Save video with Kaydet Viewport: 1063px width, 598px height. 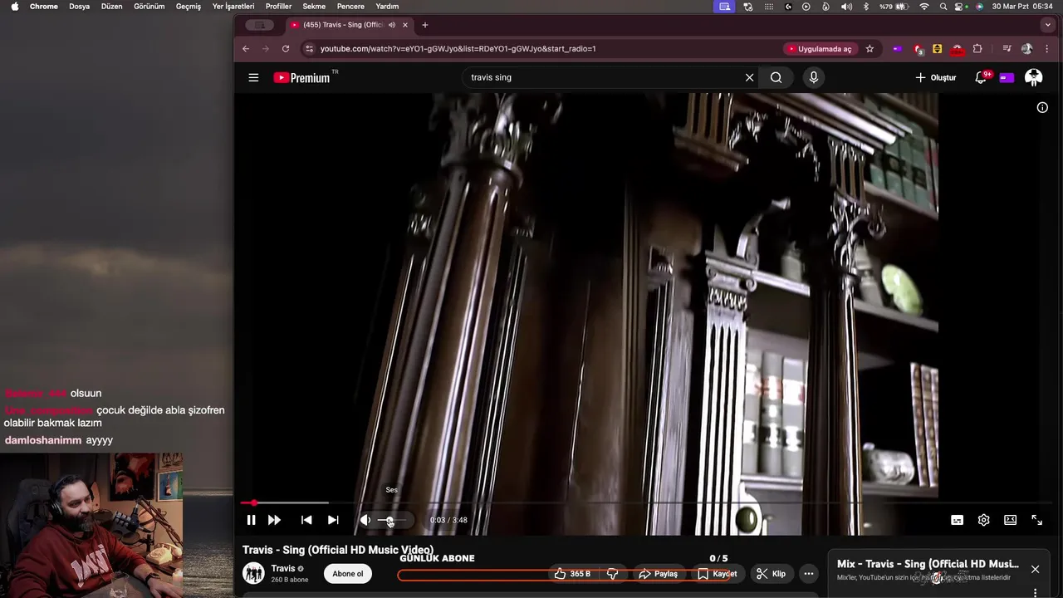pos(718,574)
